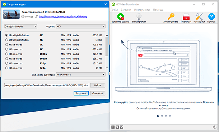The width and height of the screenshot is (219, 132).
Task: Go to fourth slide pagination dot
Action: pos(170,116)
